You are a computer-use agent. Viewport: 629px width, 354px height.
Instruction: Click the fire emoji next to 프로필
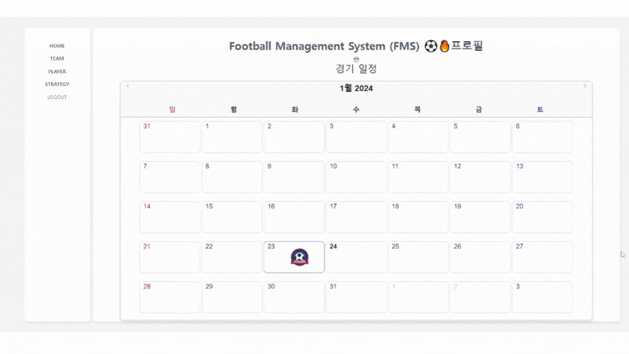(444, 46)
